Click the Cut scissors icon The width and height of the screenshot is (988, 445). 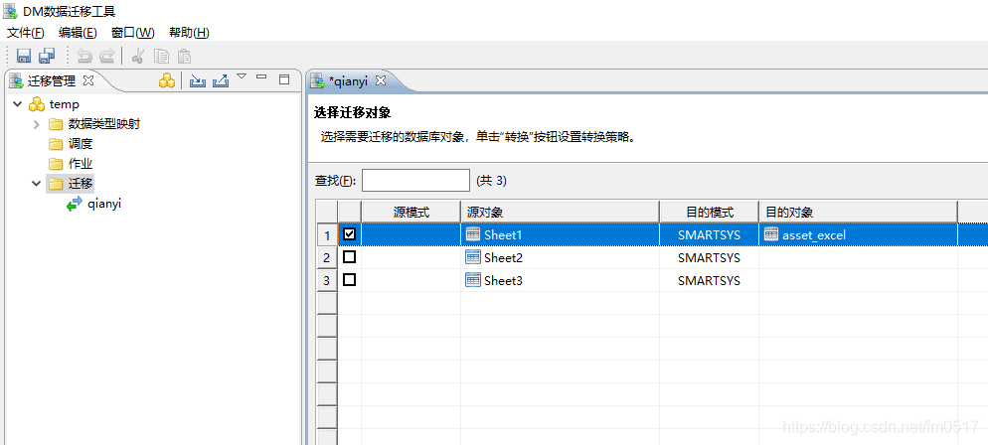pos(137,56)
